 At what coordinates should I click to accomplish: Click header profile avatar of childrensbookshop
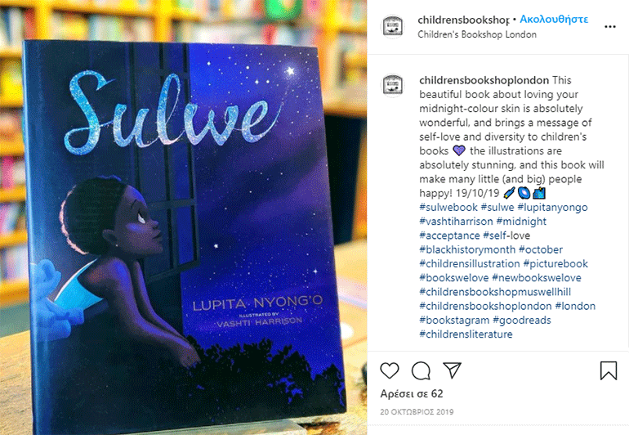coord(393,26)
